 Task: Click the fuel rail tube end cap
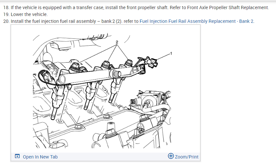[62, 79]
